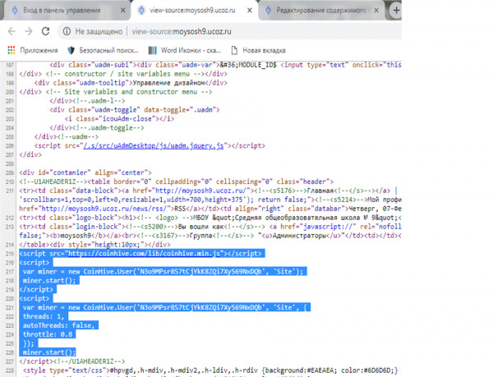This screenshot has width=493, height=377.
Task: Click the CoinHive.User line 217 text
Action: tap(163, 271)
